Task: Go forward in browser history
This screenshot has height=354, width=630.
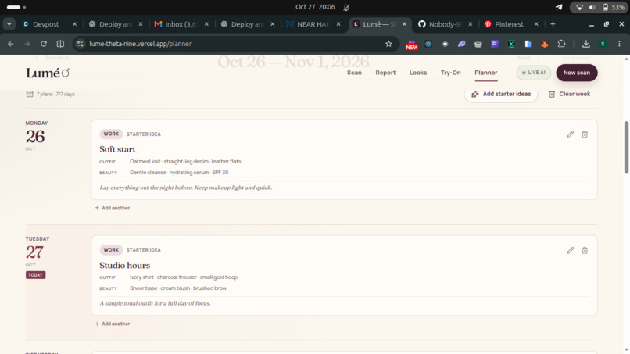Action: pyautogui.click(x=27, y=44)
